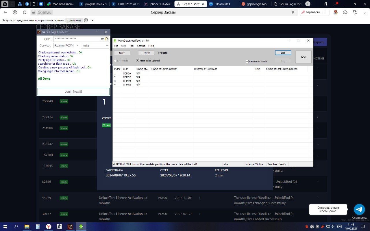Open the Setting menu in MsmDownloadTool
The width and height of the screenshot is (370, 231).
click(141, 46)
